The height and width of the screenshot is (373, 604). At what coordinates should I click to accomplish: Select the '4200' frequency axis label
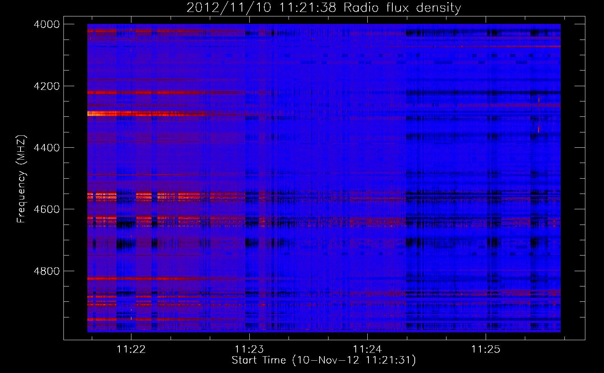coord(47,86)
